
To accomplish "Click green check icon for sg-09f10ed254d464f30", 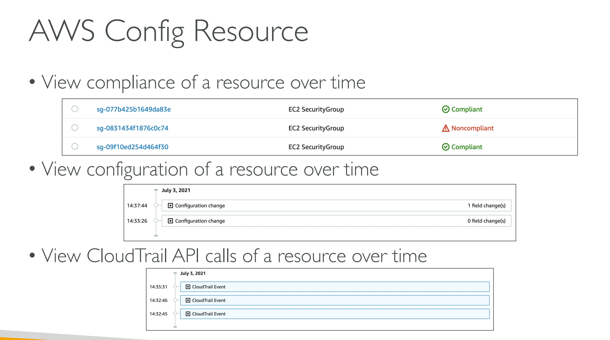I will pos(446,147).
